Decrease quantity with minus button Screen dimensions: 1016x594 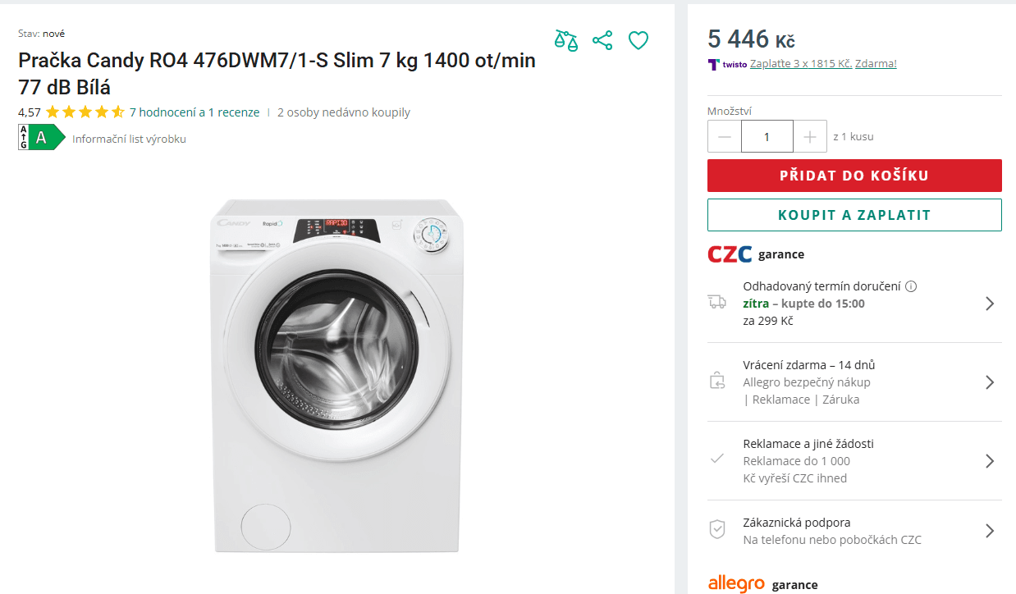[725, 136]
